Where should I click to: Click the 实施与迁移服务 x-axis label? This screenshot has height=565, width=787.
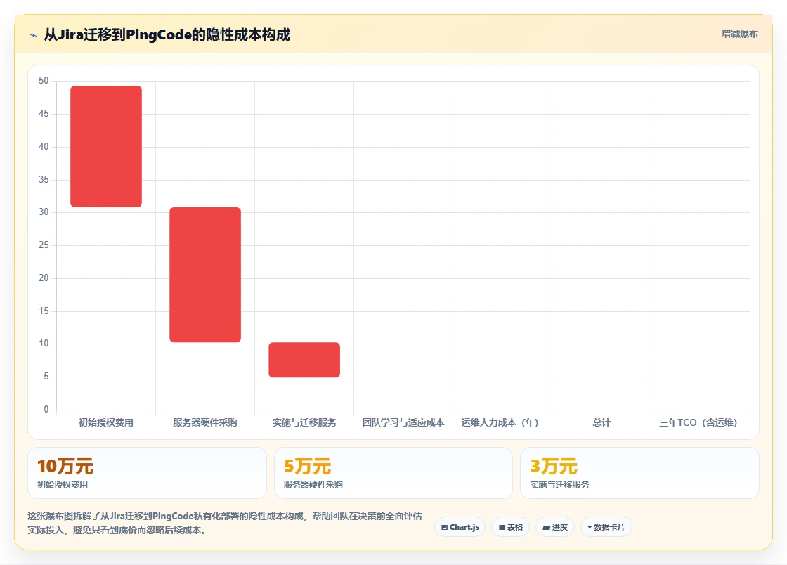click(304, 422)
